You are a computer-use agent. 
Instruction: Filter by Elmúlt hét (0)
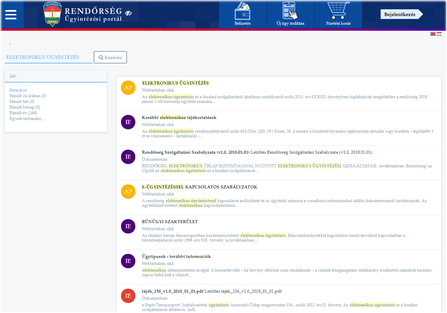(x=22, y=102)
